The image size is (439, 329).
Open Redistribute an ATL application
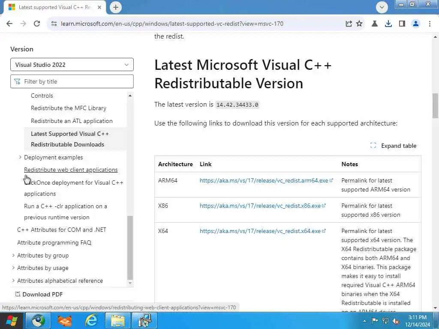[72, 121]
